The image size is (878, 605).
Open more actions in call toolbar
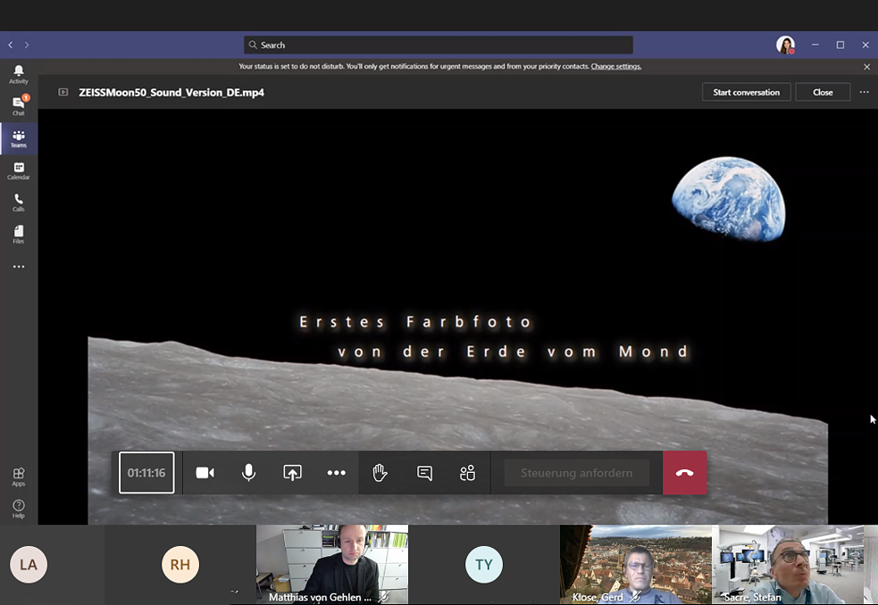337,473
